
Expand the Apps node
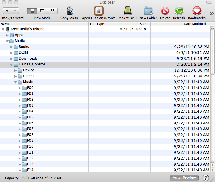[7, 35]
